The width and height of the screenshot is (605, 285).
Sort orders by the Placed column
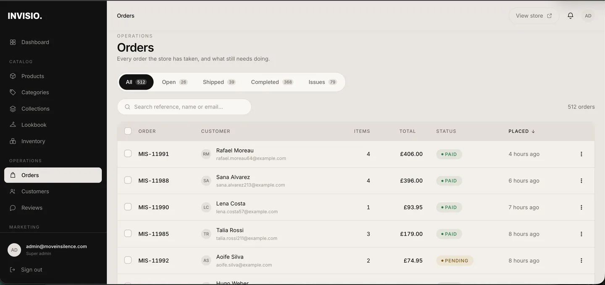[522, 131]
